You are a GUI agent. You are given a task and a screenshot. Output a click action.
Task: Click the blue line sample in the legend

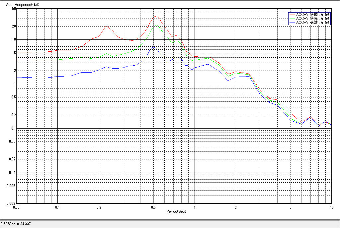(292, 23)
